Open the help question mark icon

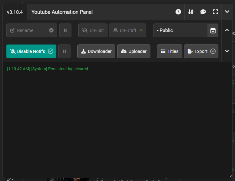[178, 12]
